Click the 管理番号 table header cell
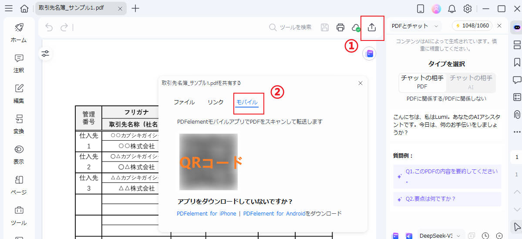This screenshot has width=522, height=239. [x=88, y=118]
